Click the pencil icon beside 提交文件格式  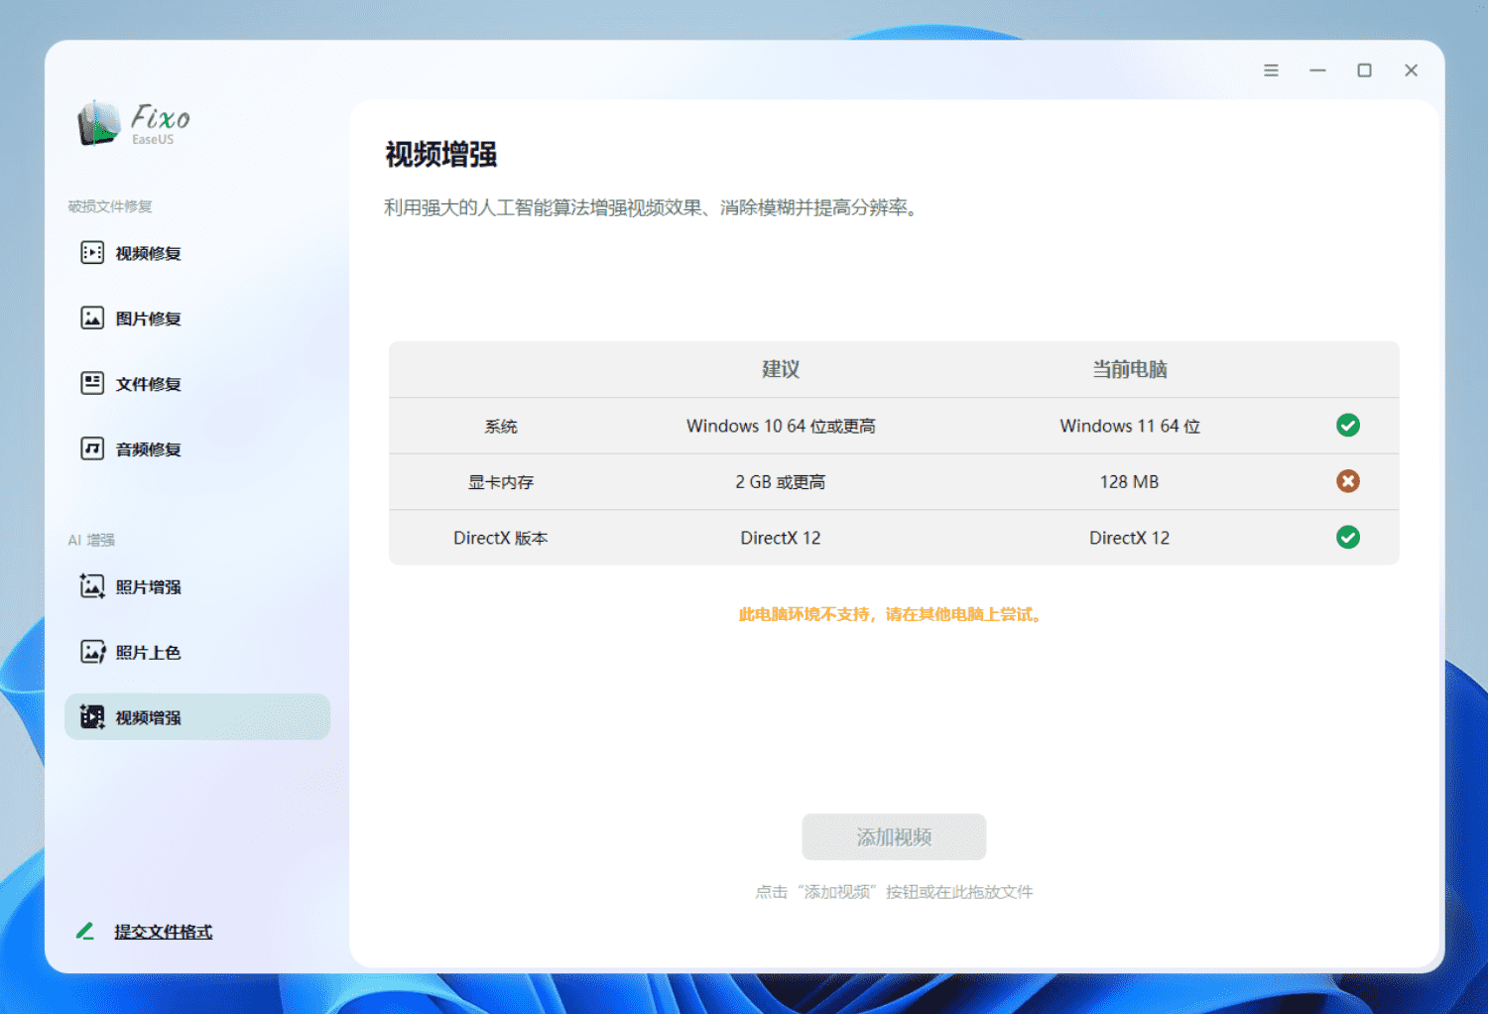pos(84,931)
